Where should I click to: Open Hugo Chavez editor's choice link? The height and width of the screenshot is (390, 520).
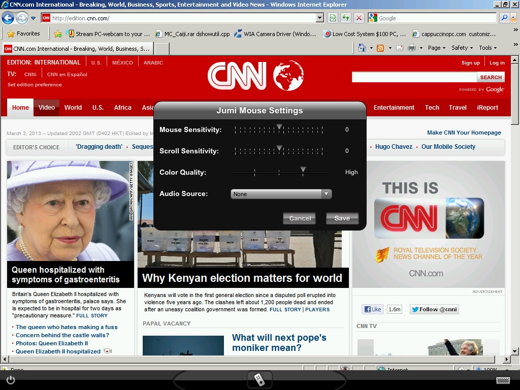pos(394,147)
